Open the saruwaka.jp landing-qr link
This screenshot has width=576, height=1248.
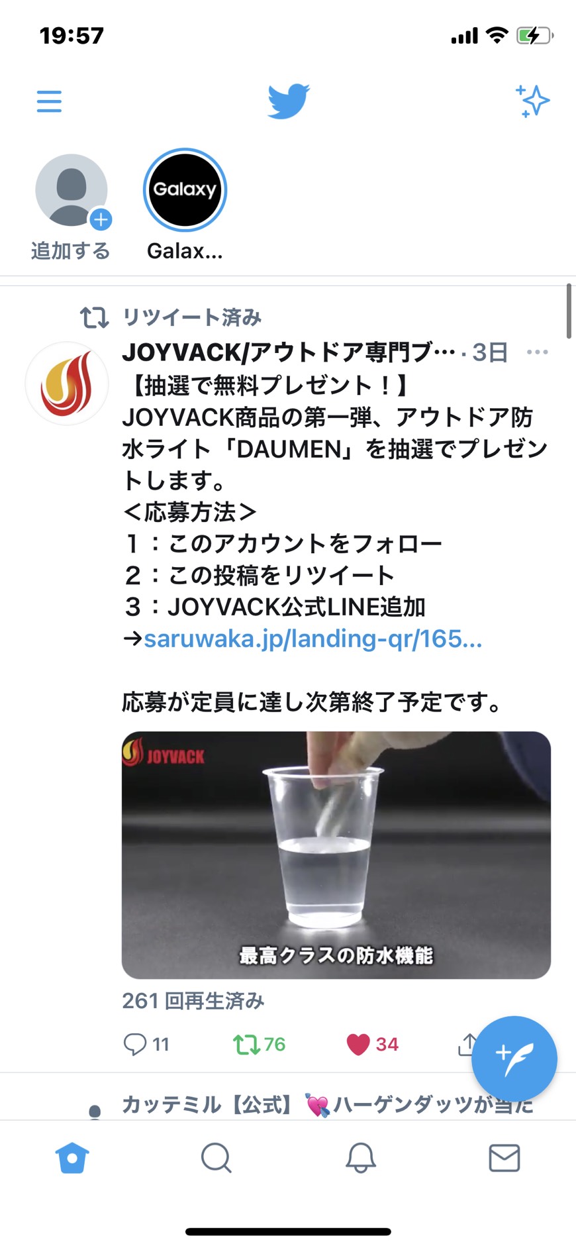coord(313,639)
